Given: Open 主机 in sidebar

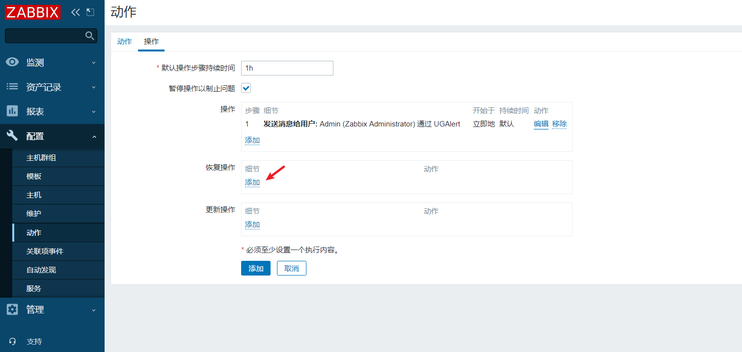Looking at the screenshot, I should (x=58, y=195).
